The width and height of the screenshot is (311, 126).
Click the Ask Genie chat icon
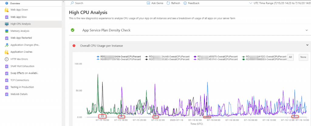pos(148,3)
